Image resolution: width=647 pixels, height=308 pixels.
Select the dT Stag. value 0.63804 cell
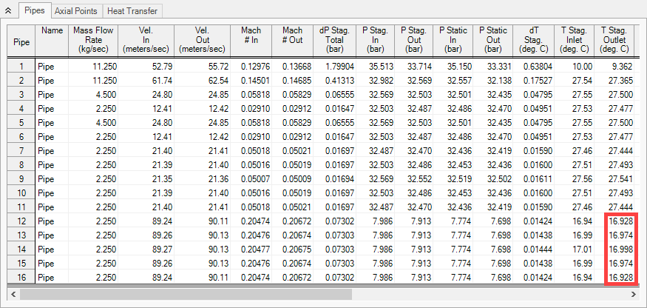click(x=536, y=67)
